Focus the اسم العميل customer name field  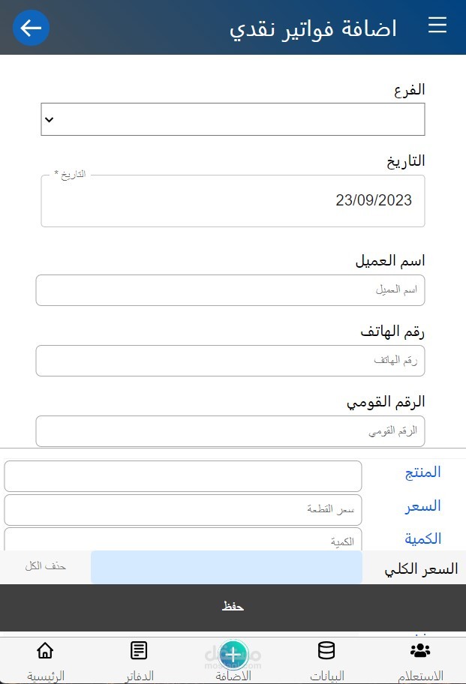tap(230, 290)
